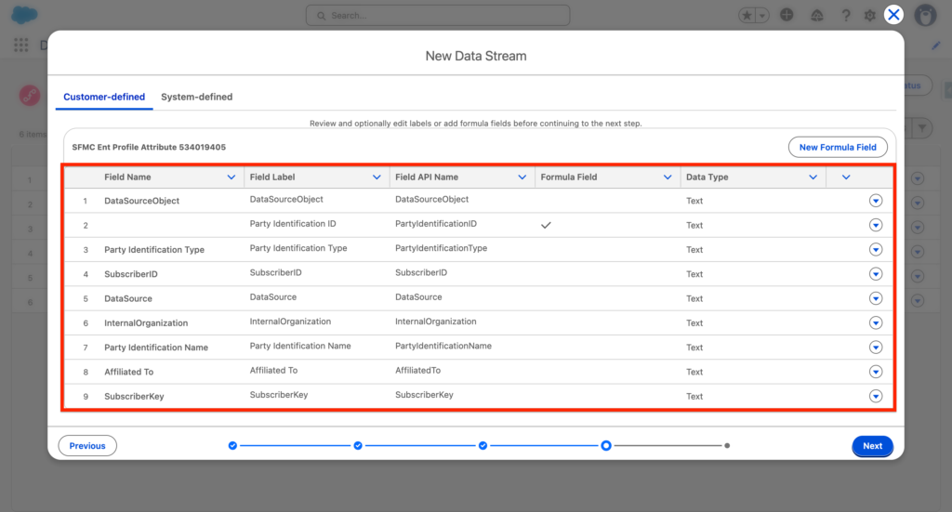Click the New Formula Field button

click(838, 147)
